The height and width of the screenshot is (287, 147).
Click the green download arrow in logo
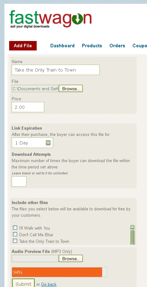tap(77, 19)
